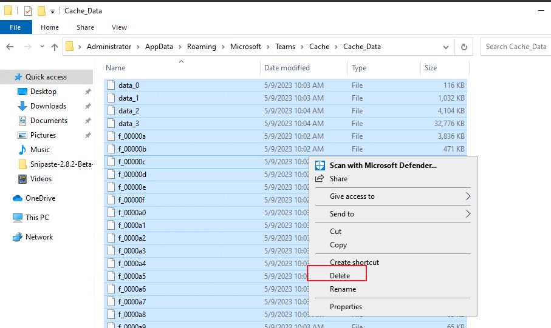Screen dimensions: 551x328
Task: Open recent locations dropdown arrow
Action: [x=42, y=47]
